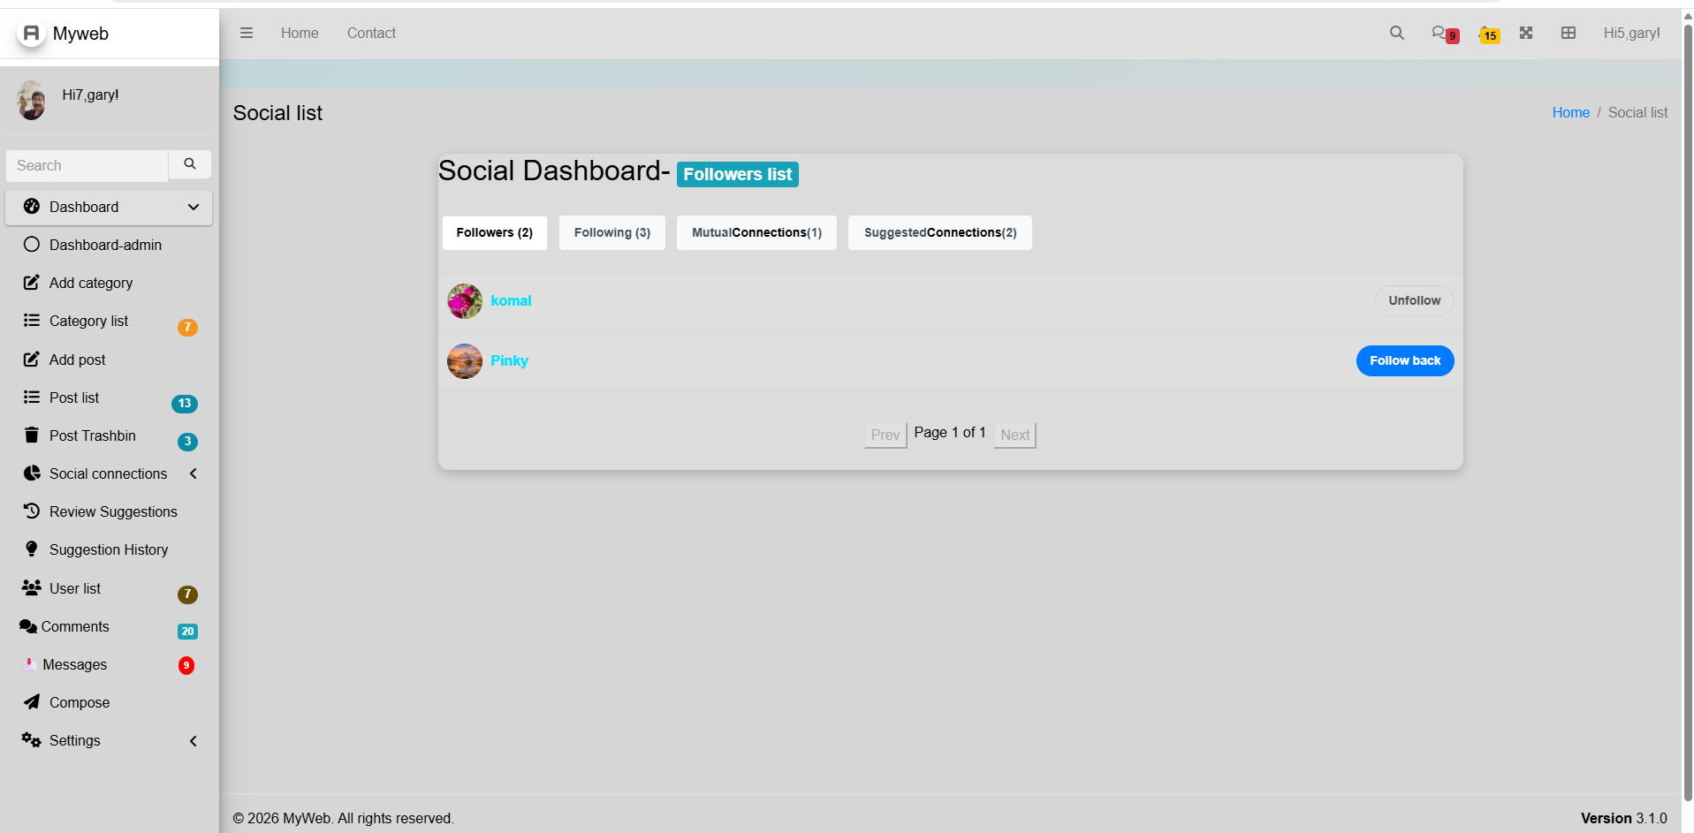Switch to the Following (3) tab
Screen dimensions: 1694x833
pos(612,232)
